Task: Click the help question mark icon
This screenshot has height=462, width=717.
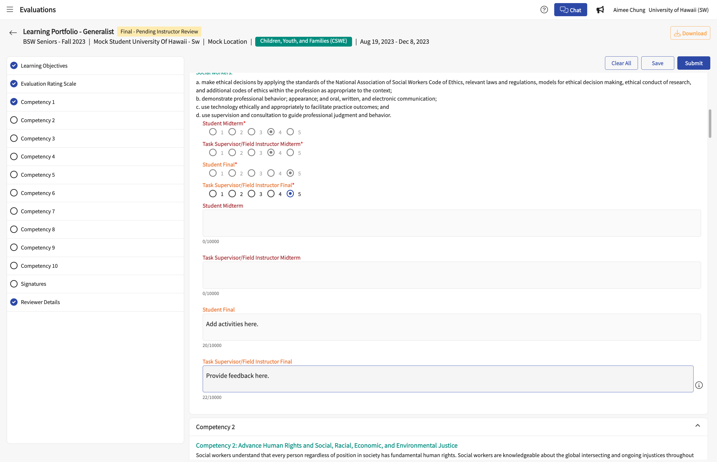Action: point(544,10)
